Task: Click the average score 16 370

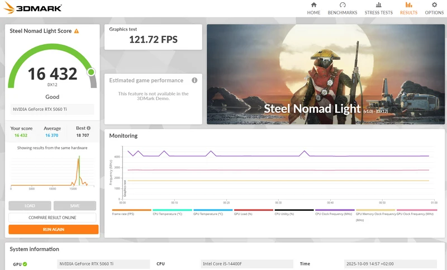Action: [52, 135]
